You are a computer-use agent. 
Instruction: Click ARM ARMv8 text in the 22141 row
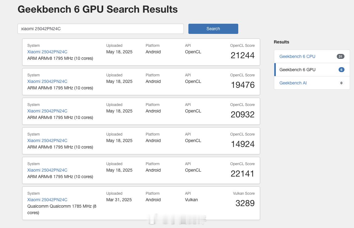coord(60,177)
